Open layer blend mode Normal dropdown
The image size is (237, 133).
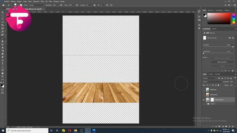pyautogui.click(x=212, y=82)
